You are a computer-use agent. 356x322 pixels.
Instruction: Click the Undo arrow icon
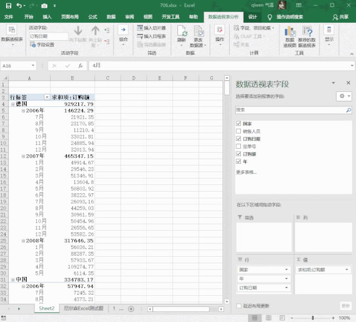(19, 6)
